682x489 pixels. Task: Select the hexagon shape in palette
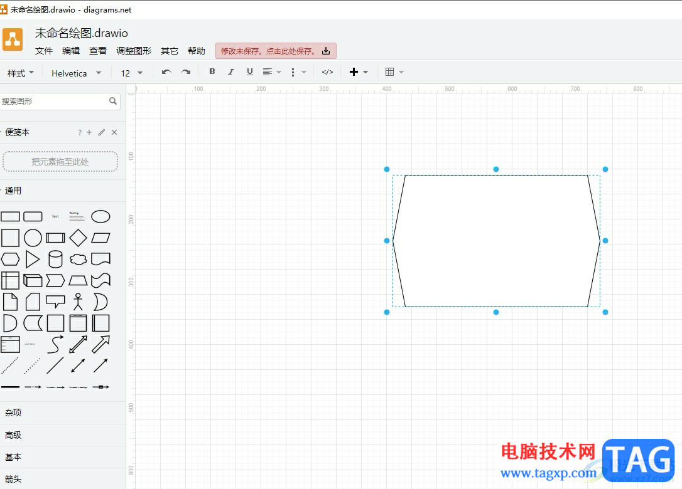[10, 260]
